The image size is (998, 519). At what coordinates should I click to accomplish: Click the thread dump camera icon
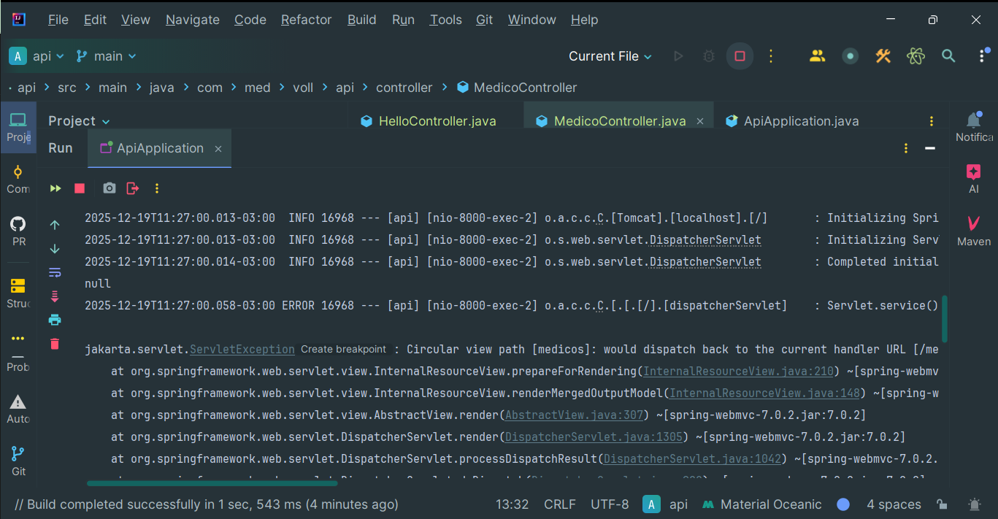(109, 188)
